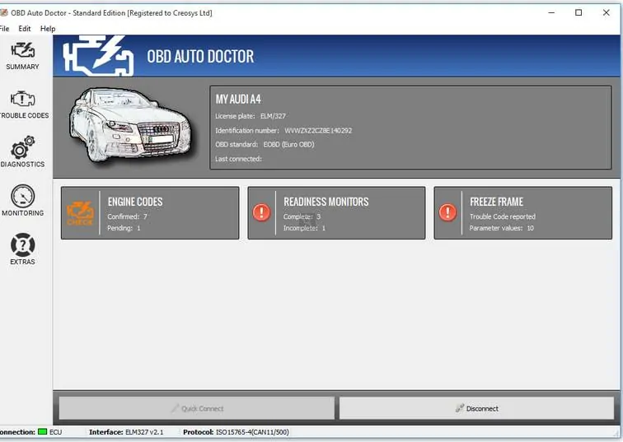Viewport: 623px width, 442px height.
Task: Click Interface ELM327 v2.1 status entry
Action: click(x=126, y=432)
